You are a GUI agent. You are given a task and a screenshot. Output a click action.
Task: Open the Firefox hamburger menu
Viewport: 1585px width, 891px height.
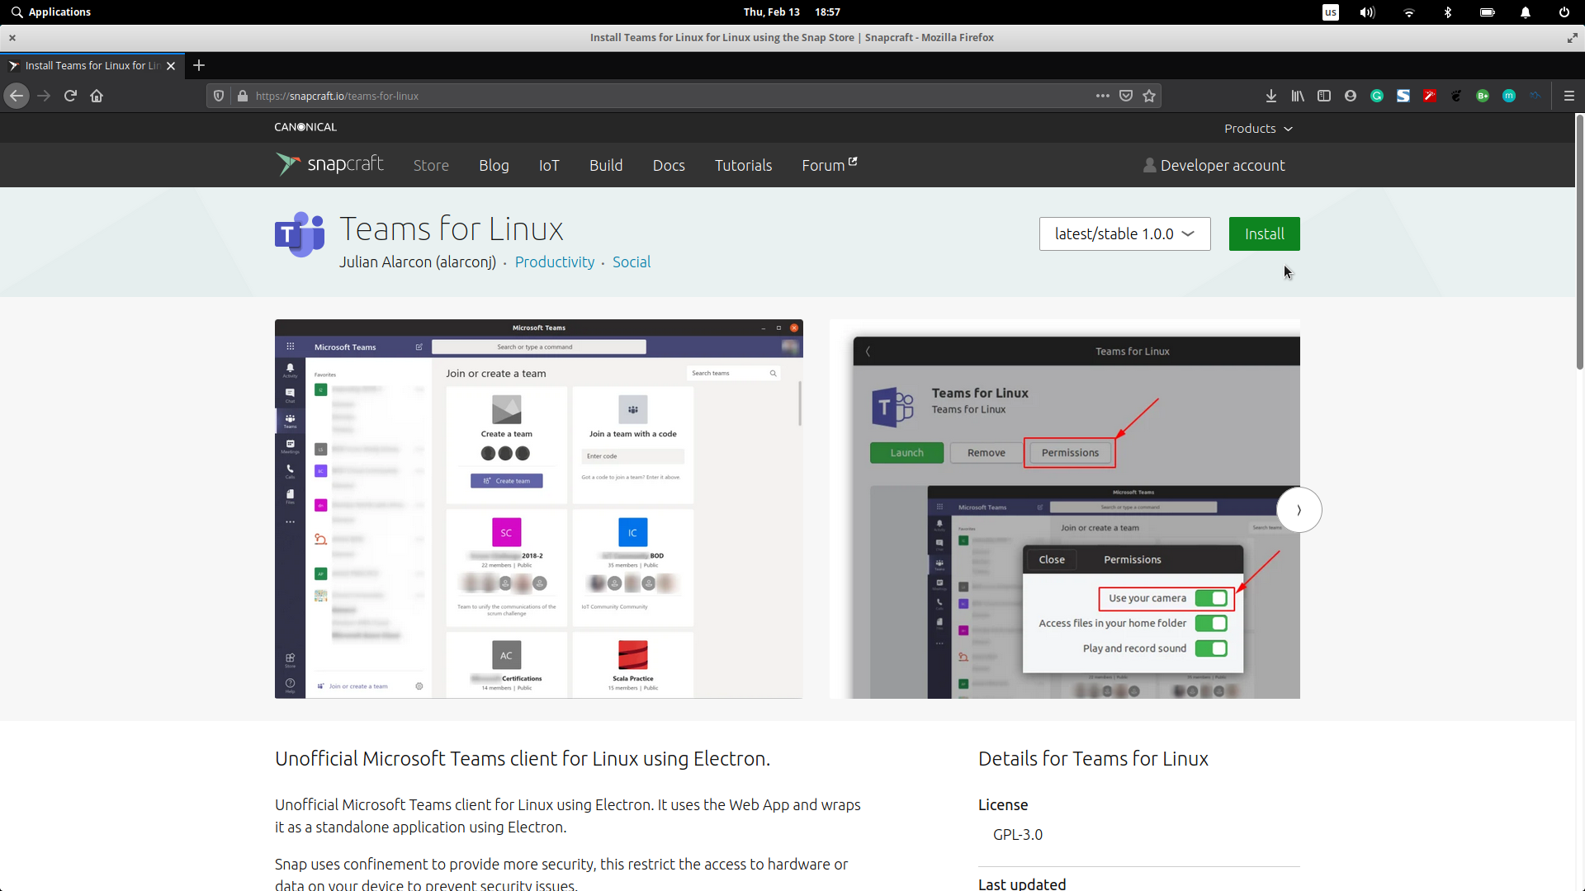point(1569,96)
